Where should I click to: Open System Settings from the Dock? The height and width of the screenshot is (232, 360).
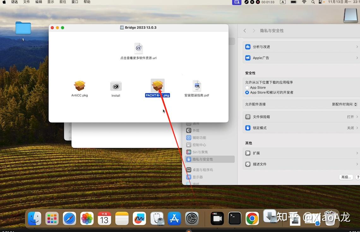[x=192, y=218]
